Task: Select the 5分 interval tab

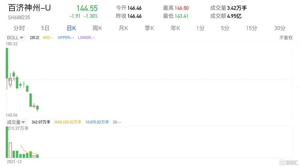Action: 225,28
